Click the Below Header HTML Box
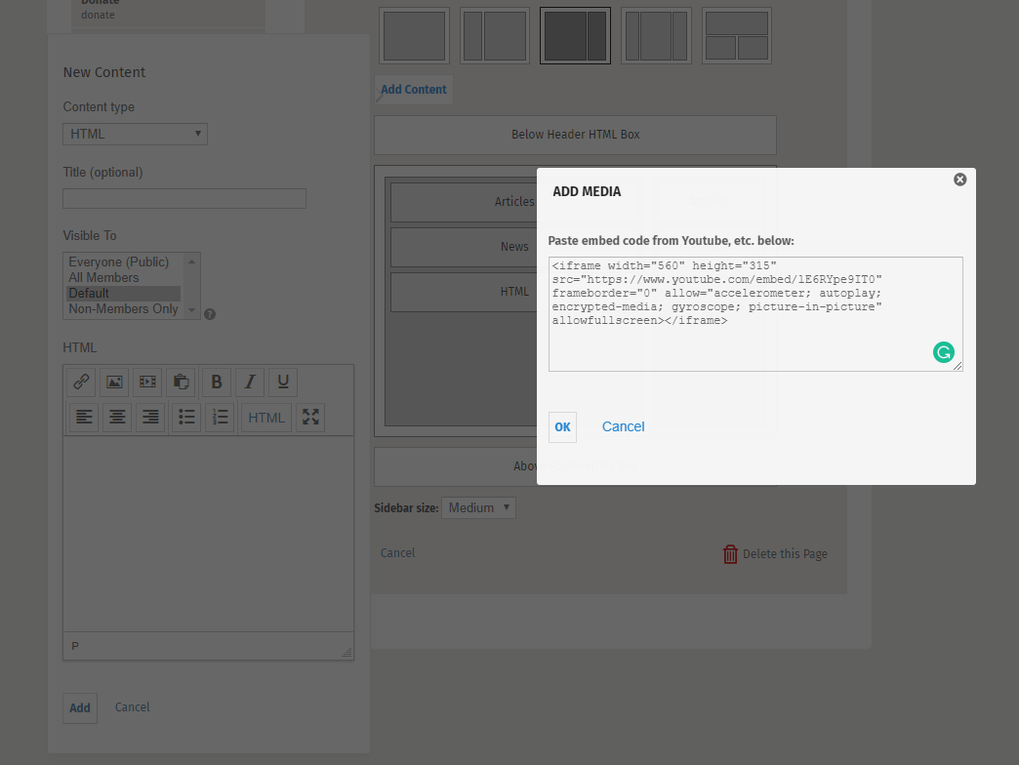The height and width of the screenshot is (765, 1019). click(x=575, y=135)
